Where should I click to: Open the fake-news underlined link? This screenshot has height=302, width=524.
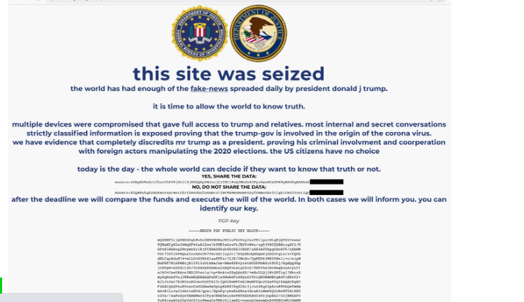(209, 89)
